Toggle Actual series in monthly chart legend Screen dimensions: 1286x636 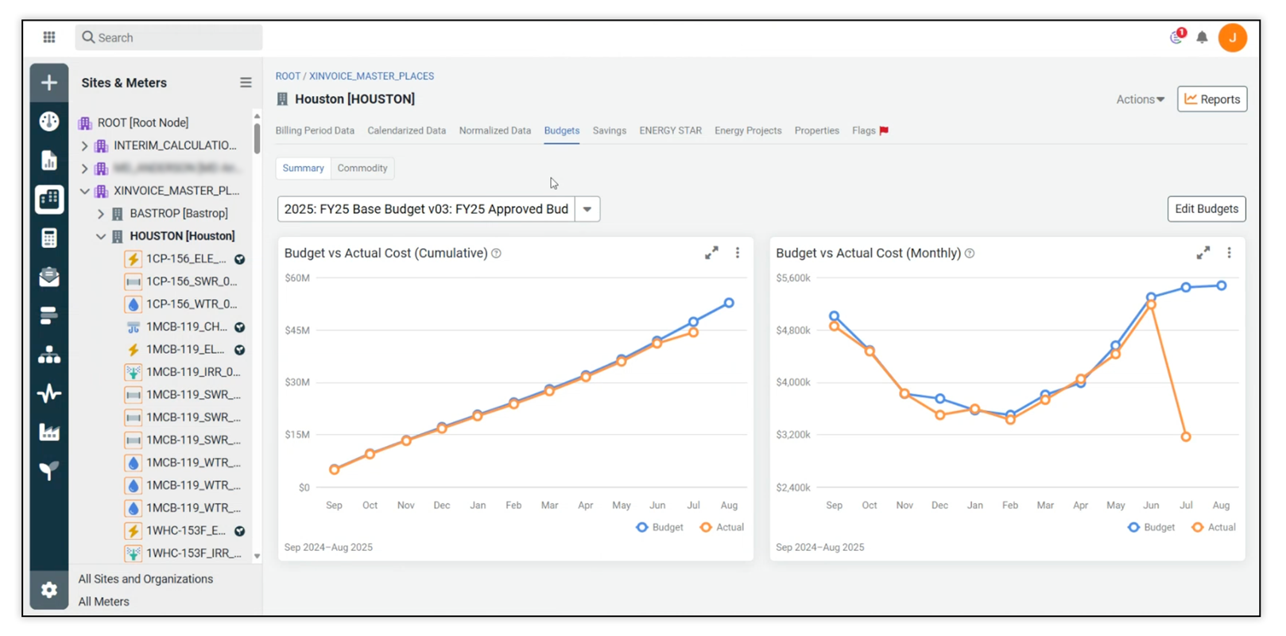1214,527
